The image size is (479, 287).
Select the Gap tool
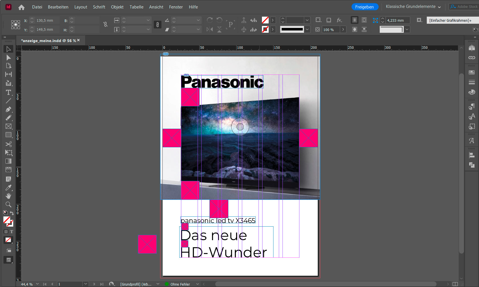pyautogui.click(x=8, y=74)
